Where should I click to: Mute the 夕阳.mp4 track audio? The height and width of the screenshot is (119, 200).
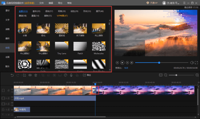12,100
